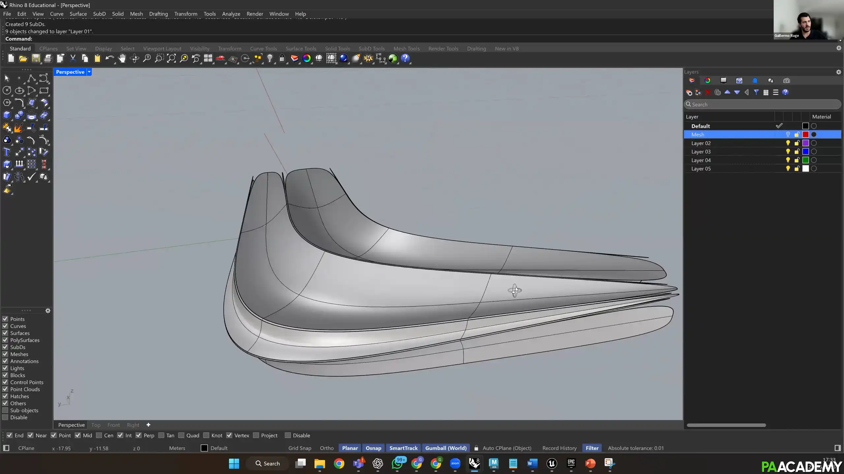Open the Layers panel gear options menu

point(839,72)
